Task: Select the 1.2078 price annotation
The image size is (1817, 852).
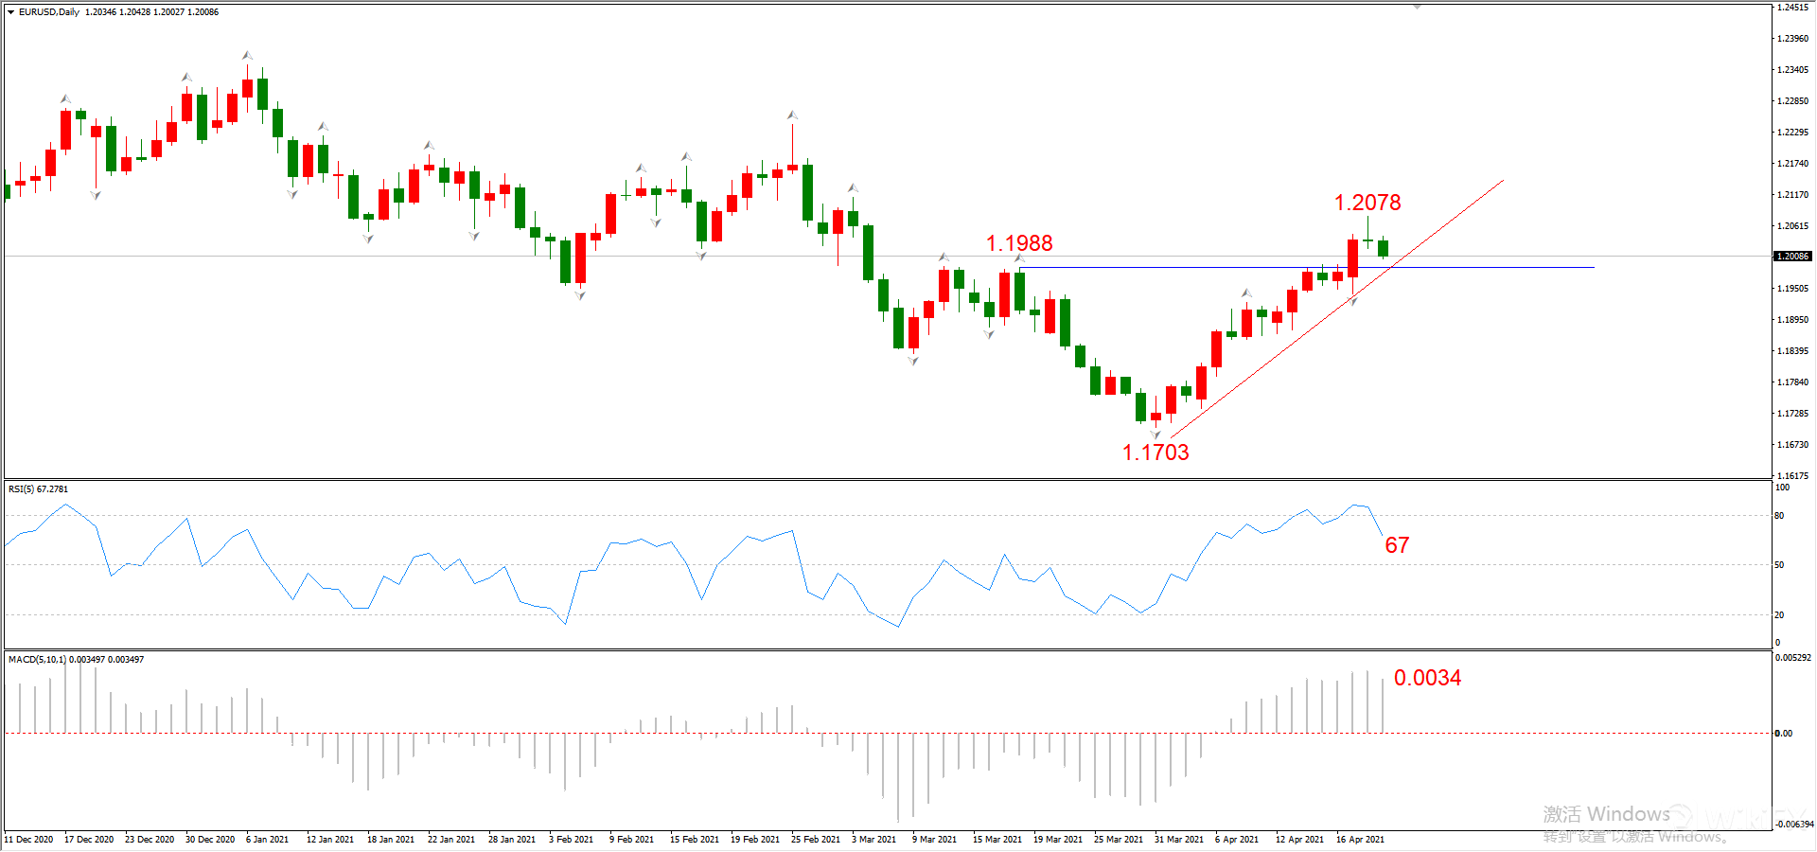Action: (1367, 203)
